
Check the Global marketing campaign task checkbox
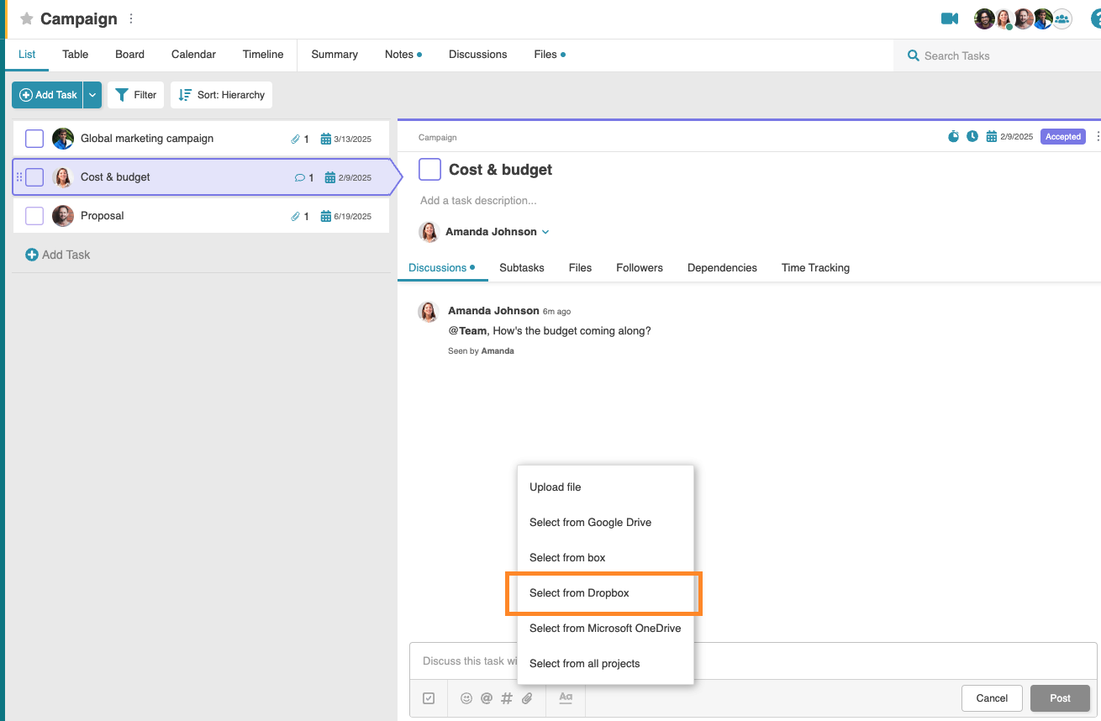point(34,139)
